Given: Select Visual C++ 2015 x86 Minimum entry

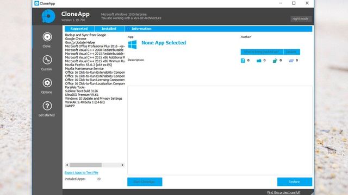Looking at the screenshot, I should tap(95, 61).
